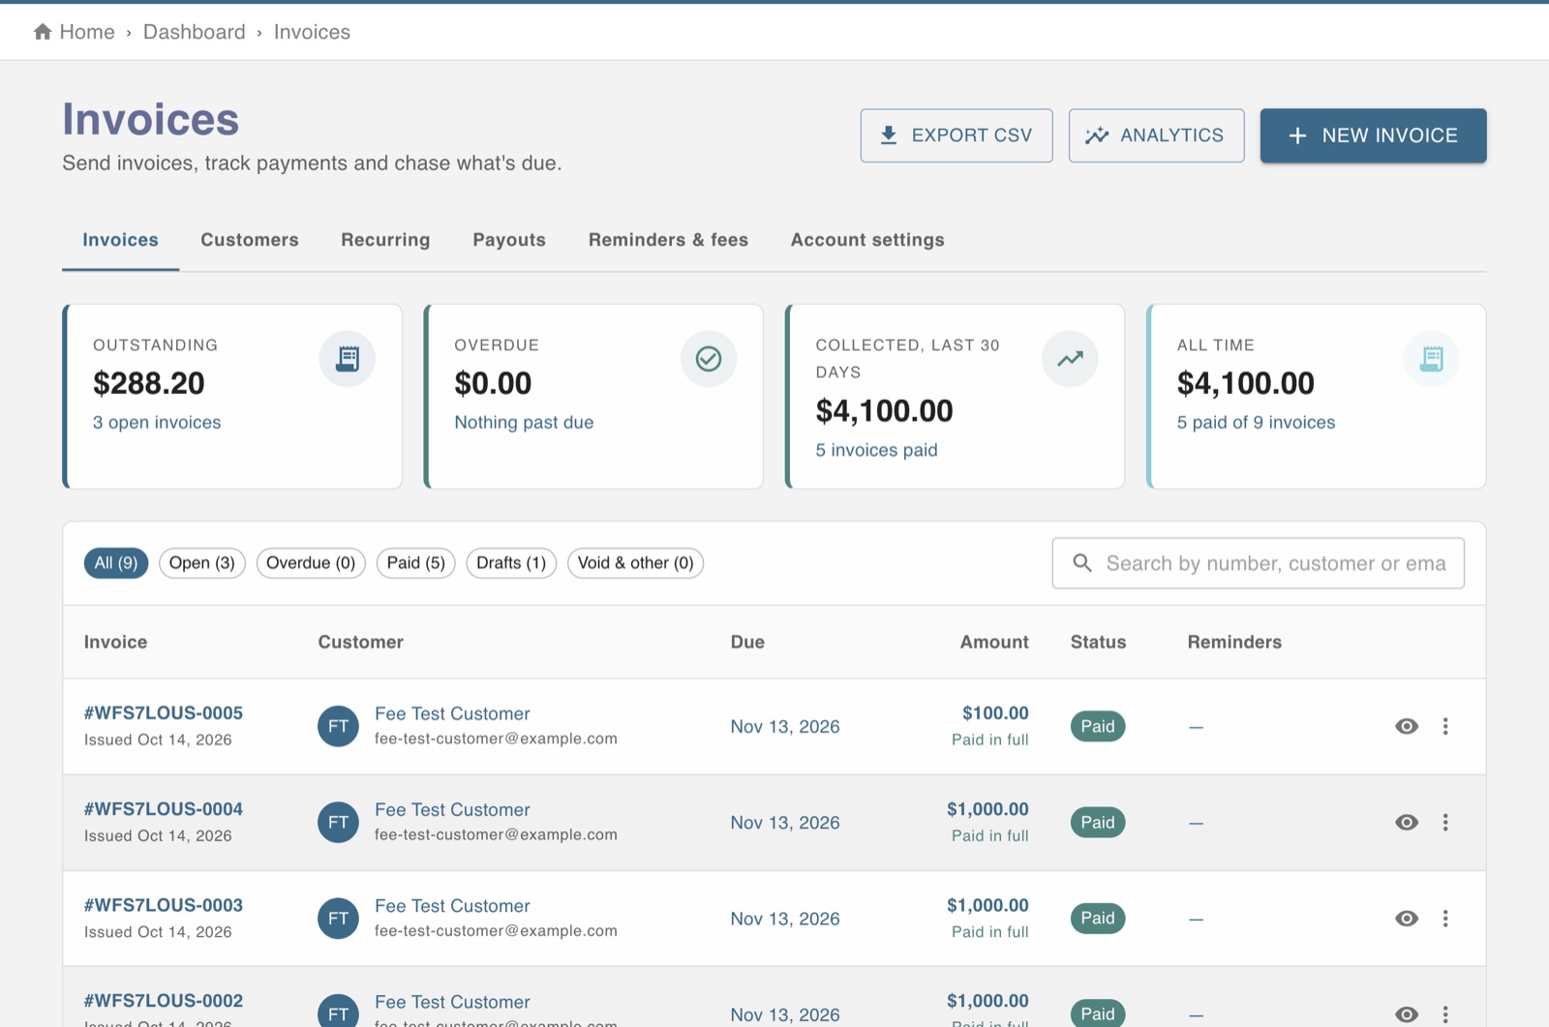Filter list with Overdue (0) chip
1549x1027 pixels.
(311, 562)
